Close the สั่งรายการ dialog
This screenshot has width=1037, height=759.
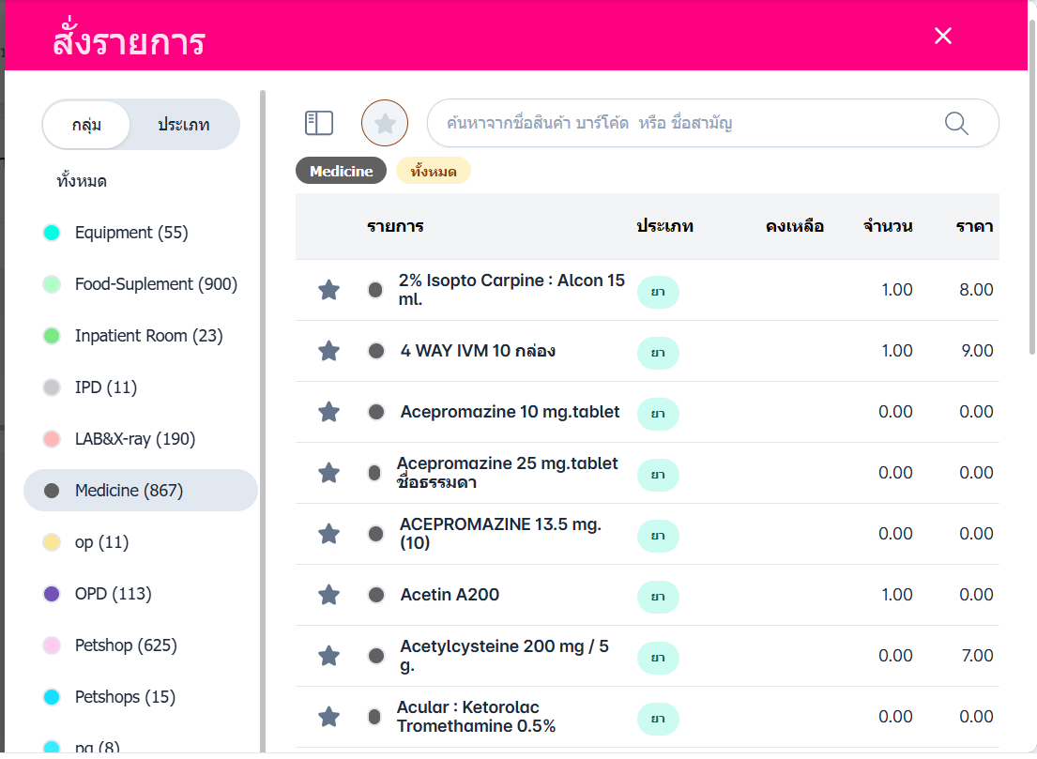[943, 36]
